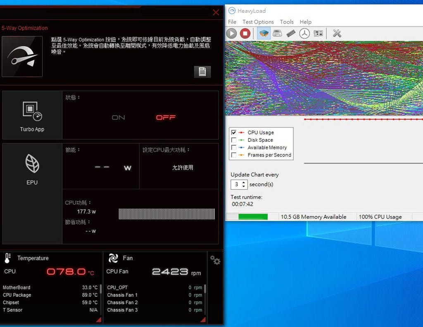Toggle the memory allocation stress icon
423x327 pixels.
[291, 33]
